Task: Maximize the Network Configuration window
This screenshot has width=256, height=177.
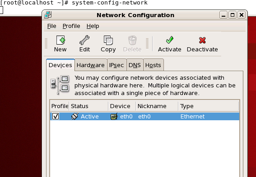Action: (233, 15)
